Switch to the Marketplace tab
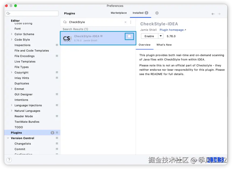Viewport: 232px width, 169px height. (119, 13)
